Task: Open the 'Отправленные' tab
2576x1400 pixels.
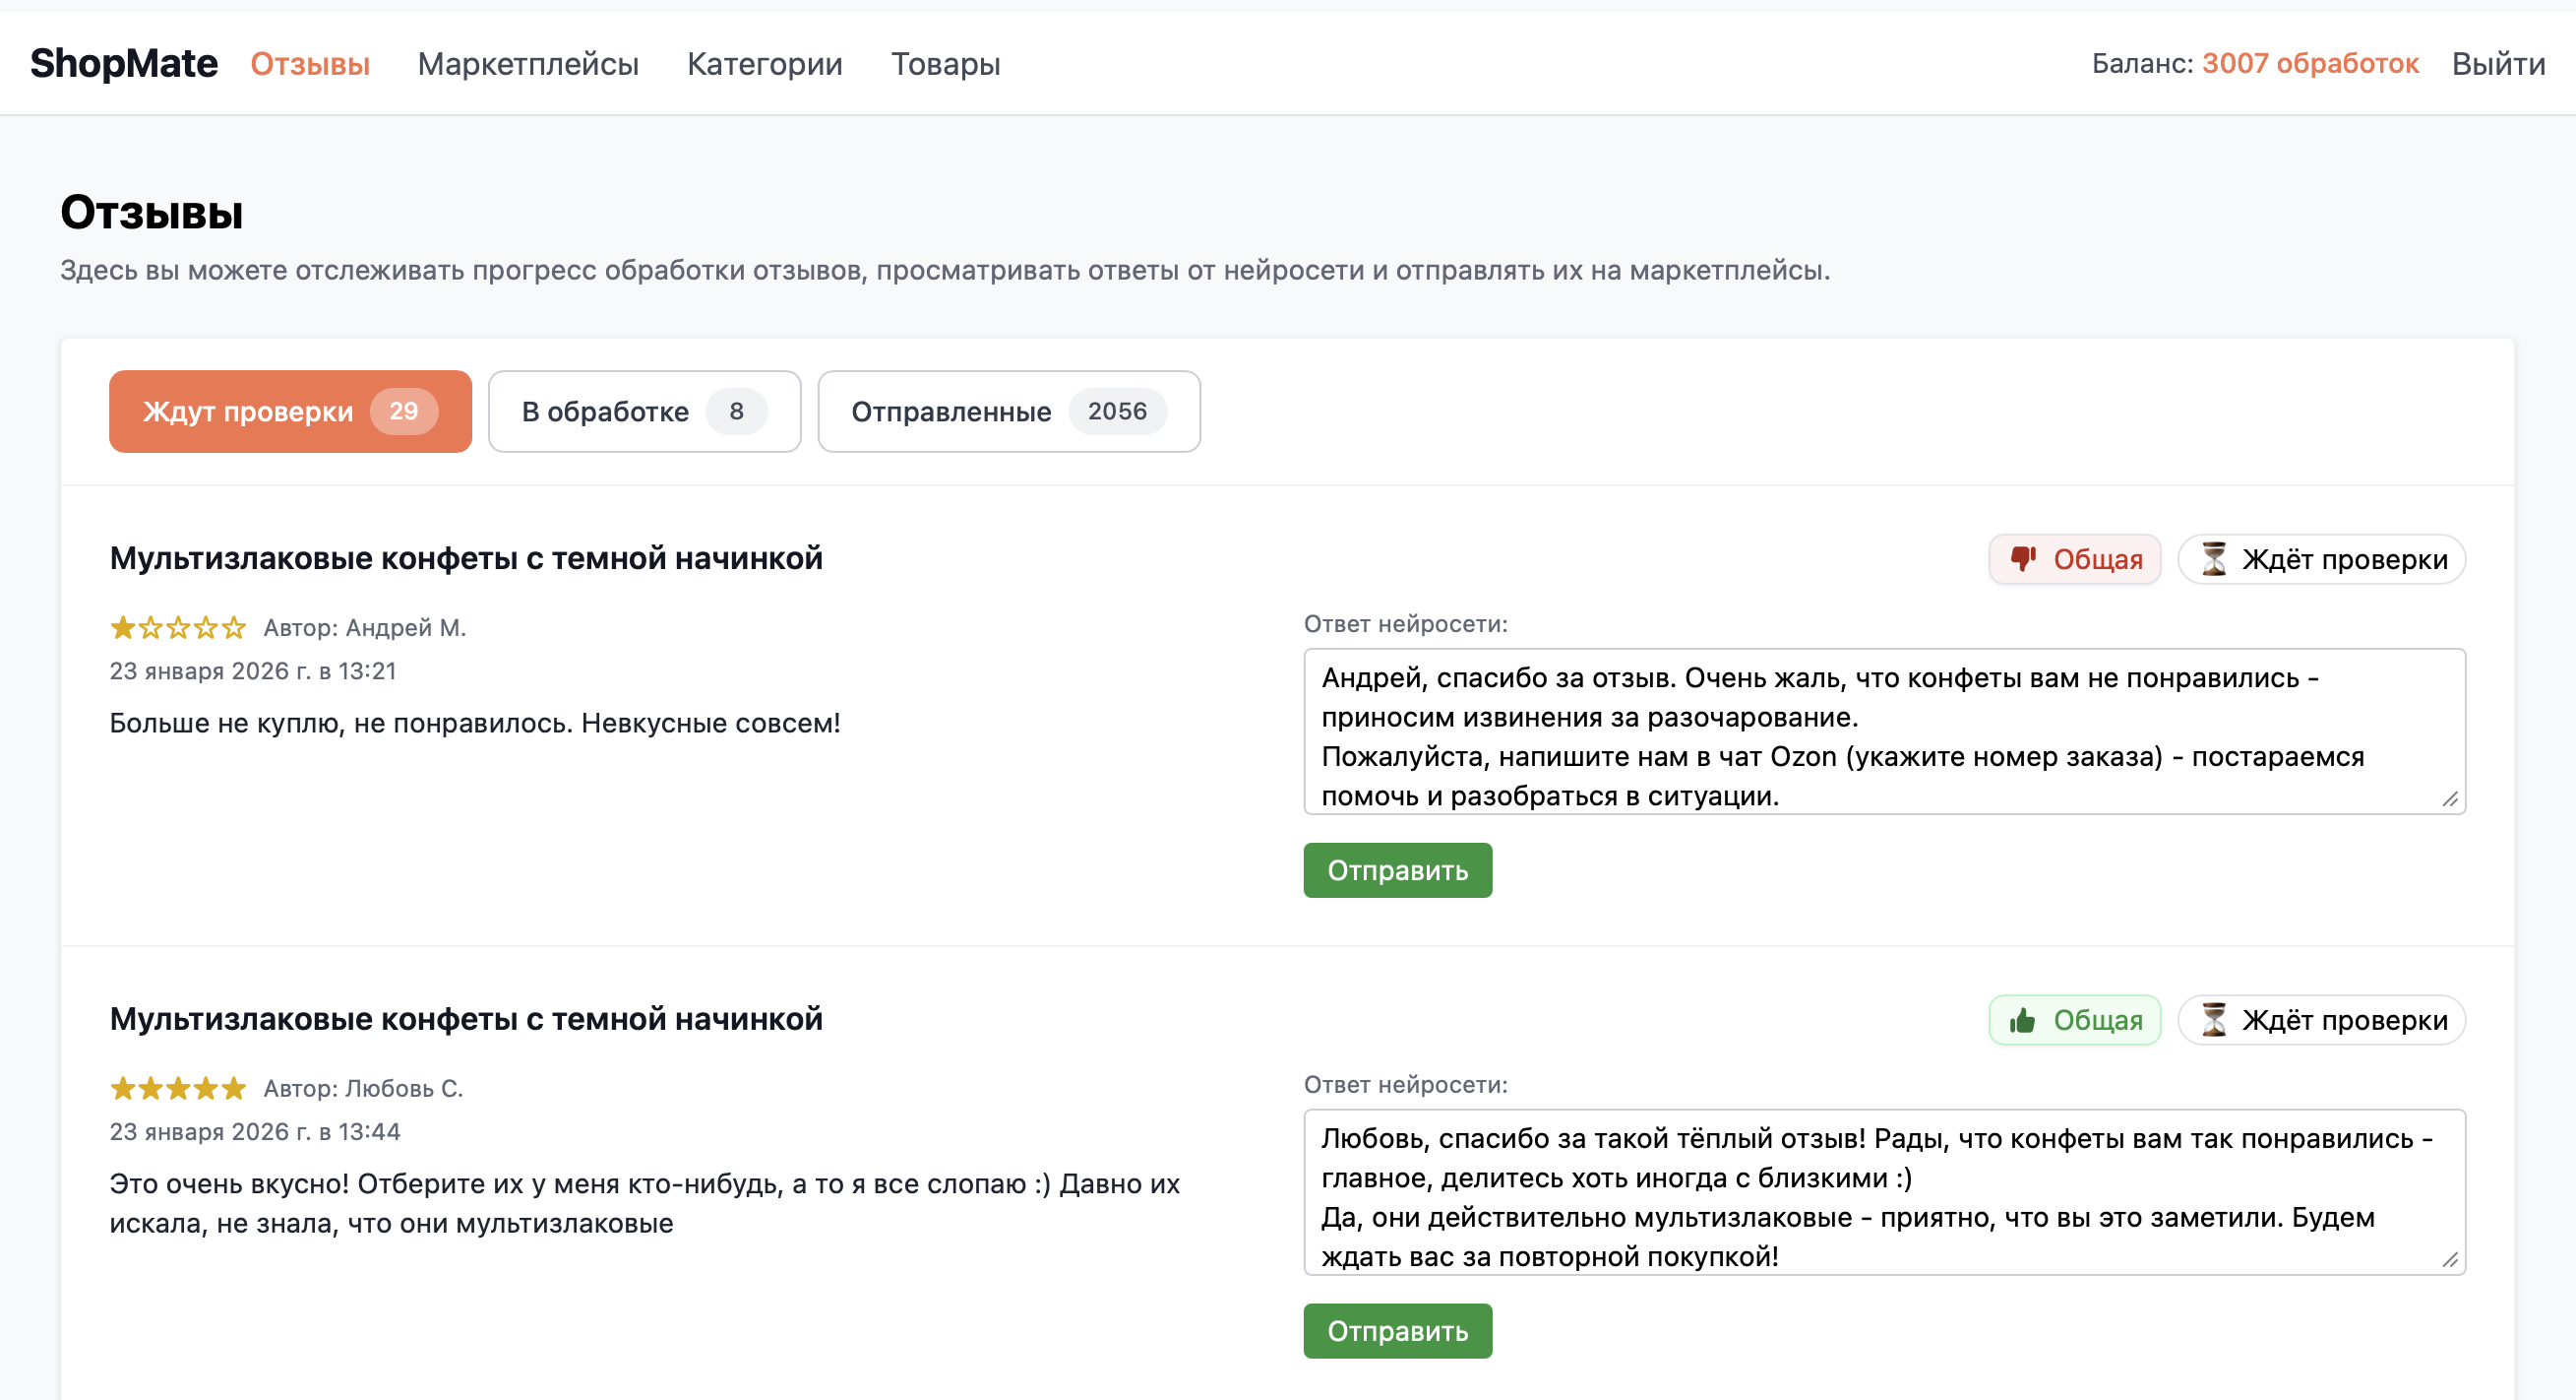Action: coord(1008,412)
